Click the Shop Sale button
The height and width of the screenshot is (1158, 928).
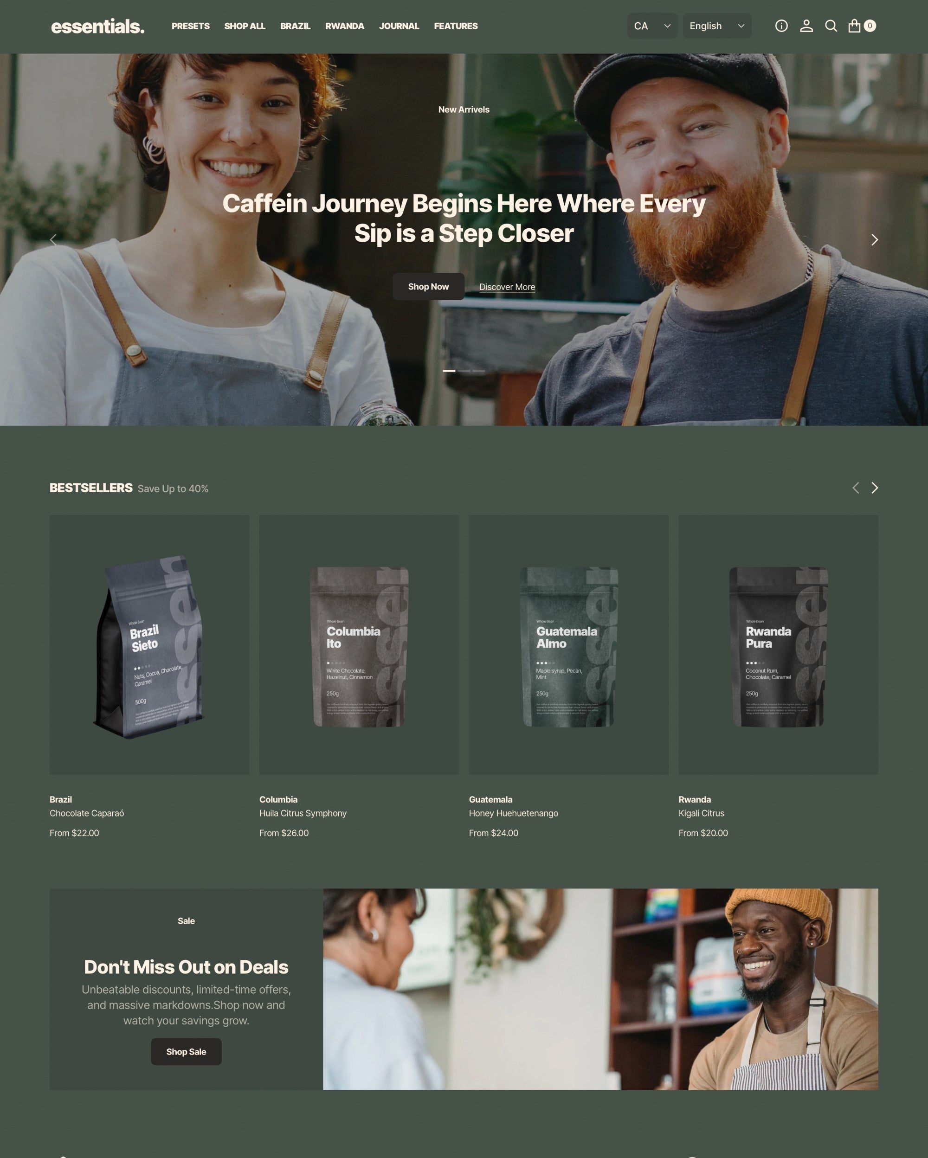click(186, 1051)
